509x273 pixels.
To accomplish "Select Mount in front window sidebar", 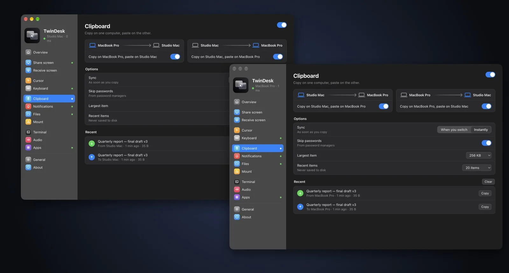I will [258, 172].
